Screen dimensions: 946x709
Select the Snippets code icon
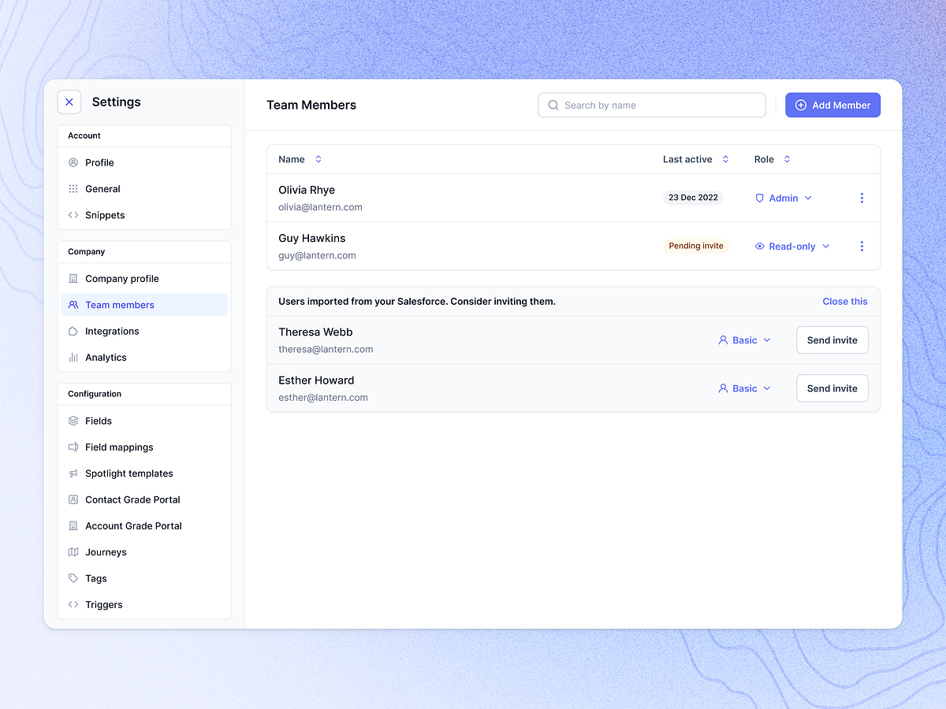click(73, 215)
